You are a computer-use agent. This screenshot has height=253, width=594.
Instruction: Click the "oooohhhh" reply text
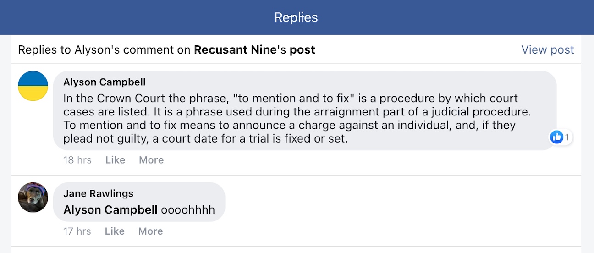(187, 210)
